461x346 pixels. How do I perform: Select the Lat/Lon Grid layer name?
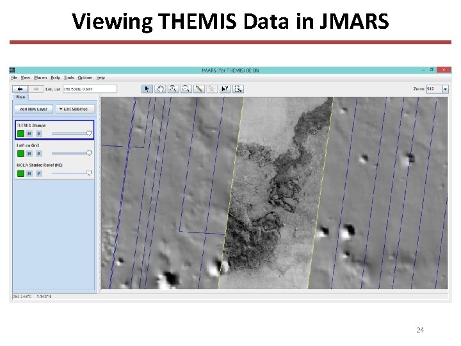click(x=28, y=145)
